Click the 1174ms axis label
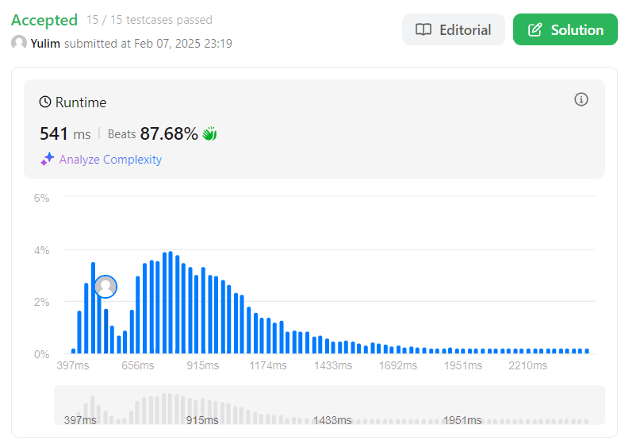Viewport: 621px width, 444px height. [268, 365]
